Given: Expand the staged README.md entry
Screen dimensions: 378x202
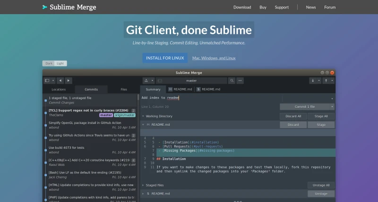Looking at the screenshot, I should [143, 194].
